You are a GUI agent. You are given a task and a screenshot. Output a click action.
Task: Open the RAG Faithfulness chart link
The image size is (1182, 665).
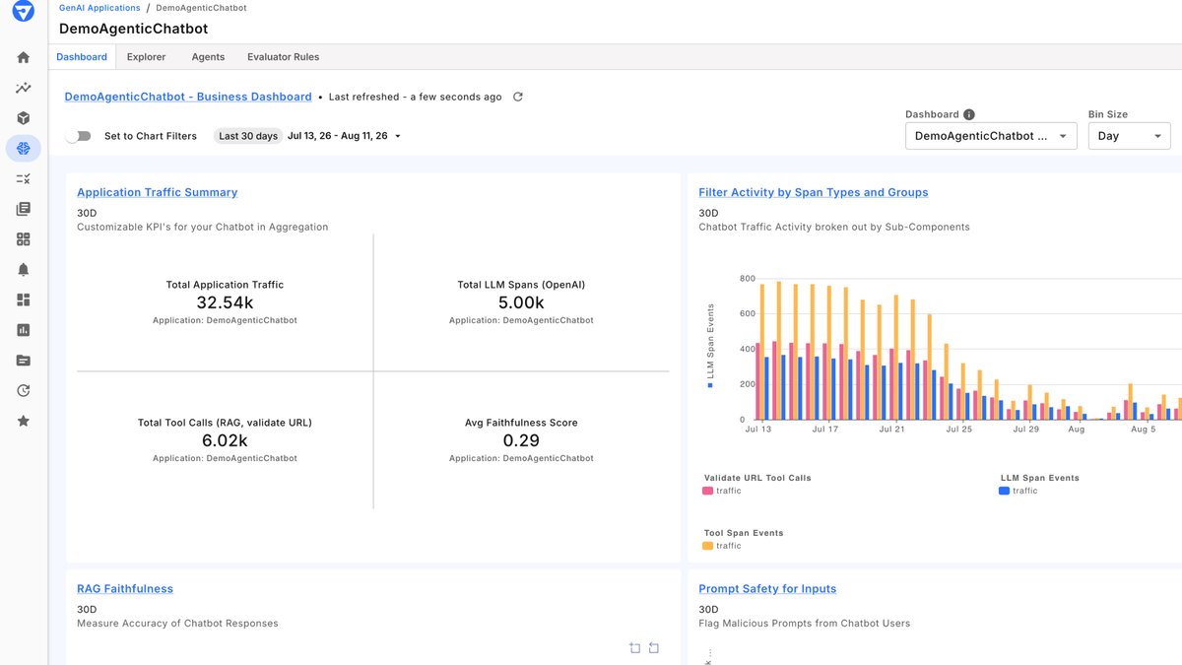coord(125,588)
